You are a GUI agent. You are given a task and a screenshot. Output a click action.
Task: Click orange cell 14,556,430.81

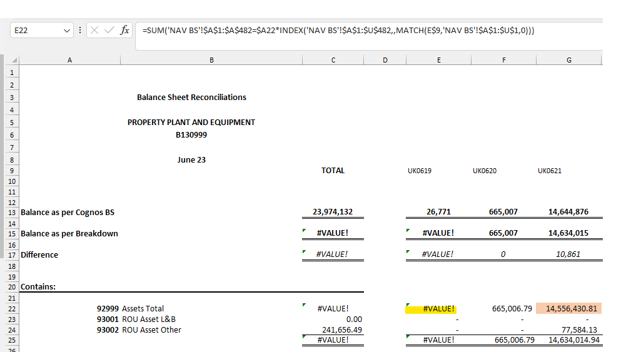coord(568,309)
